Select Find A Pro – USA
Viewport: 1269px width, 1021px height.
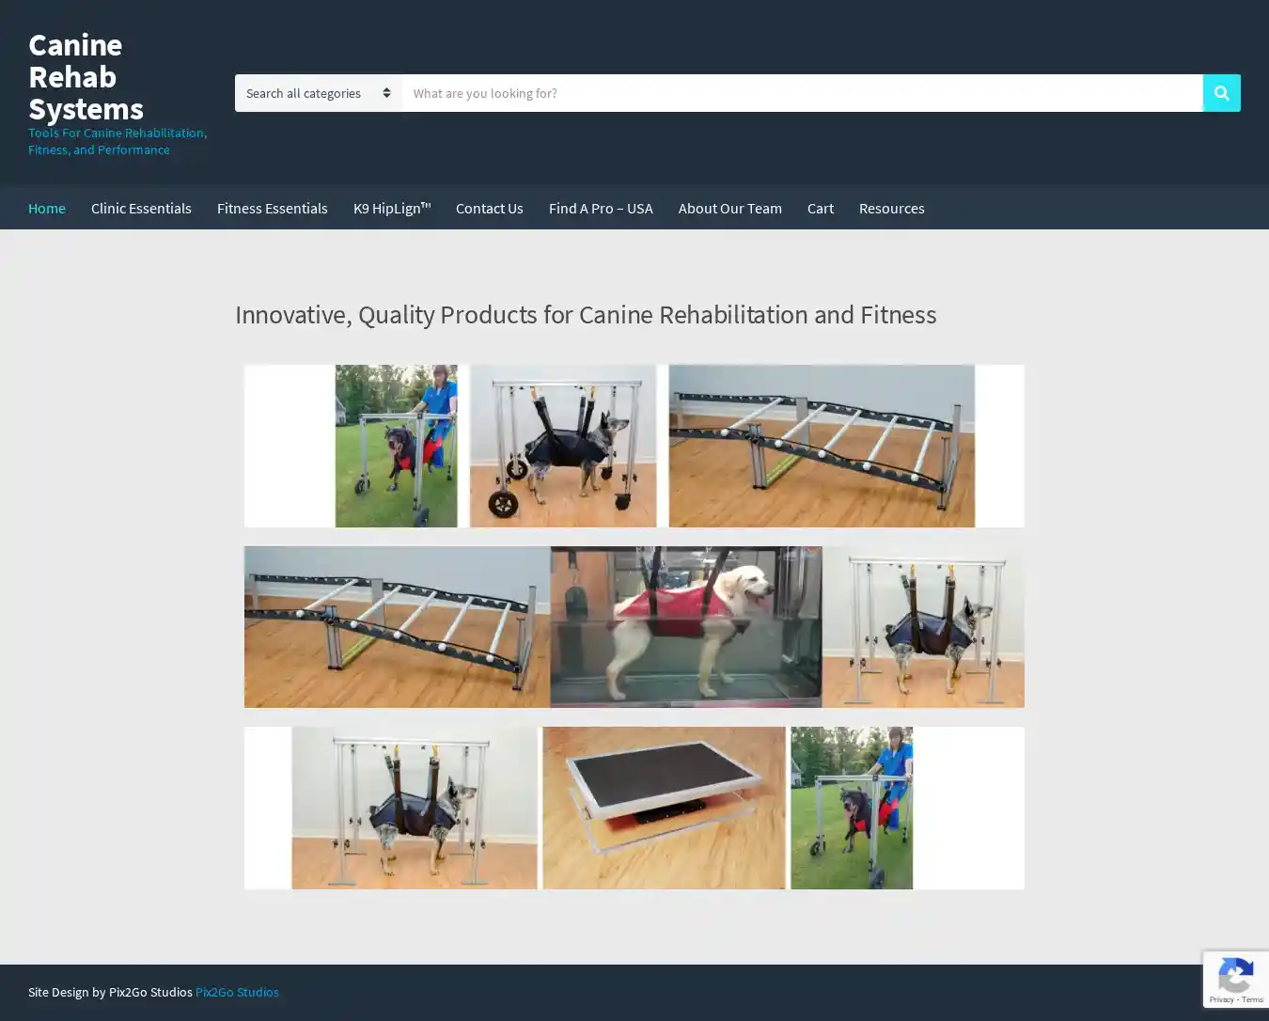[x=600, y=208]
